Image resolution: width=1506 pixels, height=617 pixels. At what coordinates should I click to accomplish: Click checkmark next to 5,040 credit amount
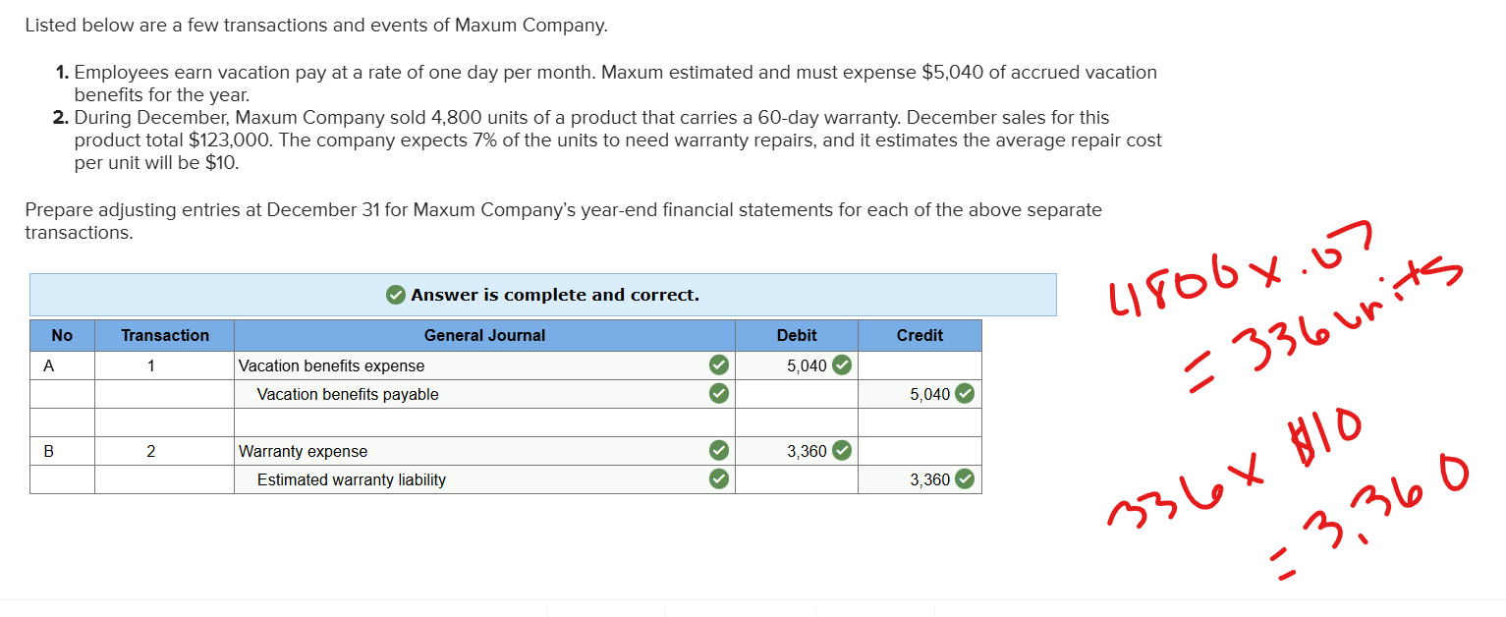tap(965, 394)
